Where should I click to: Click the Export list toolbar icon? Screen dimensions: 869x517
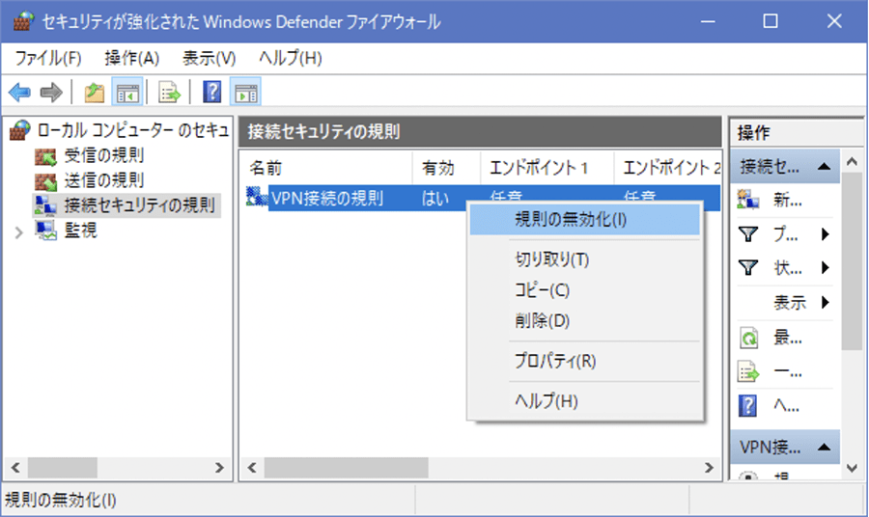(x=169, y=93)
